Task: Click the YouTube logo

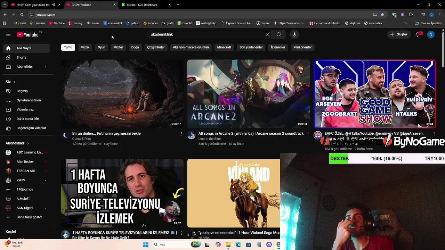Action: pos(28,34)
